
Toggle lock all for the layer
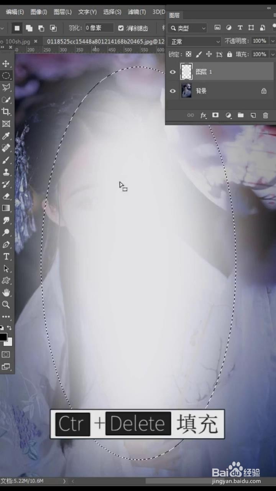coord(229,54)
